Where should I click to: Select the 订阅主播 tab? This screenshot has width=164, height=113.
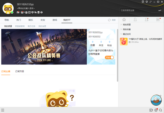point(6,71)
